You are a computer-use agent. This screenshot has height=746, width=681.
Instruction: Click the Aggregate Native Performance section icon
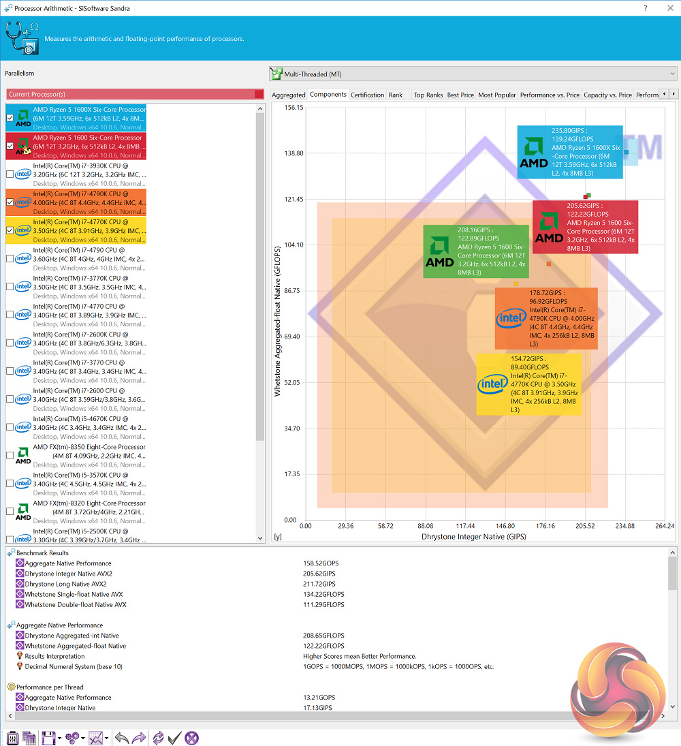[x=12, y=625]
